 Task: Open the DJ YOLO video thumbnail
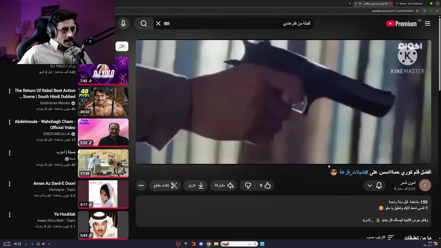coord(103,71)
